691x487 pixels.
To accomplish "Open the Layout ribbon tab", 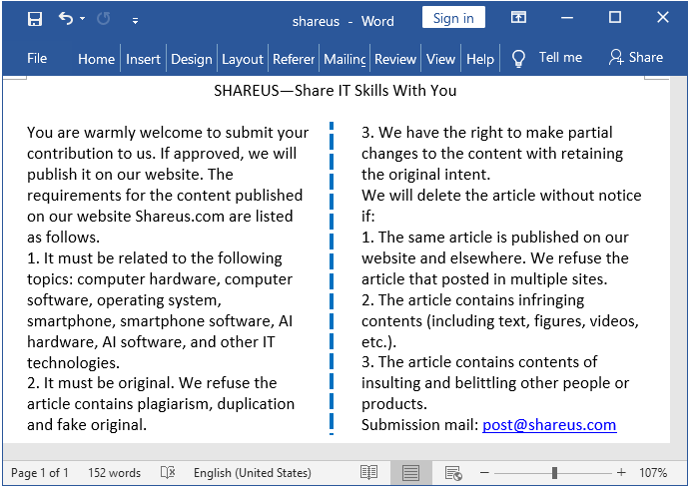I will (243, 59).
